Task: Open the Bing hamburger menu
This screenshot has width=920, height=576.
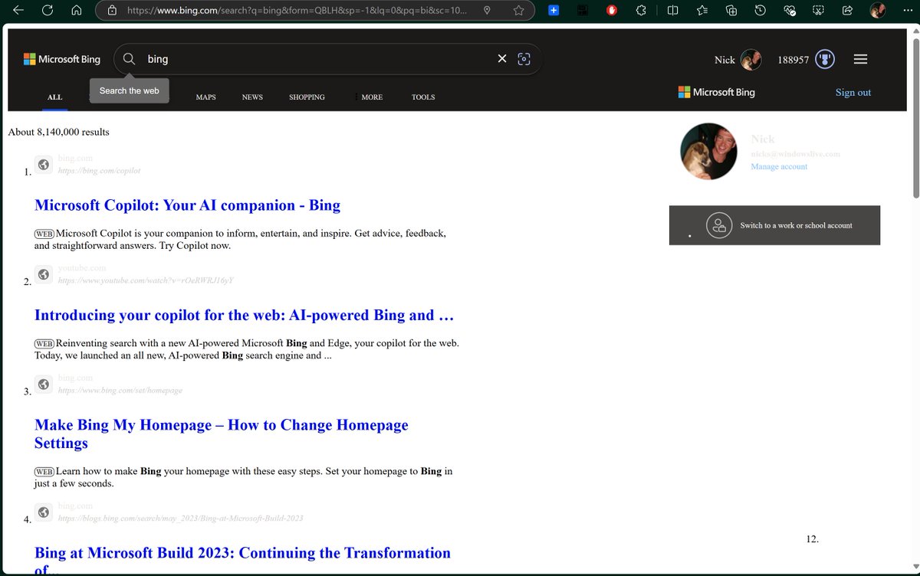Action: [860, 59]
